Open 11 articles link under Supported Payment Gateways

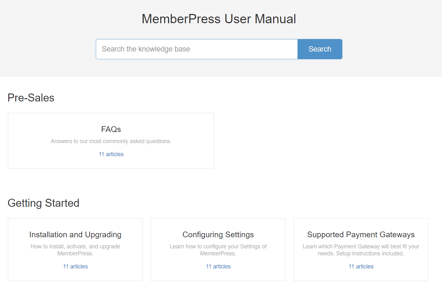[x=361, y=267]
